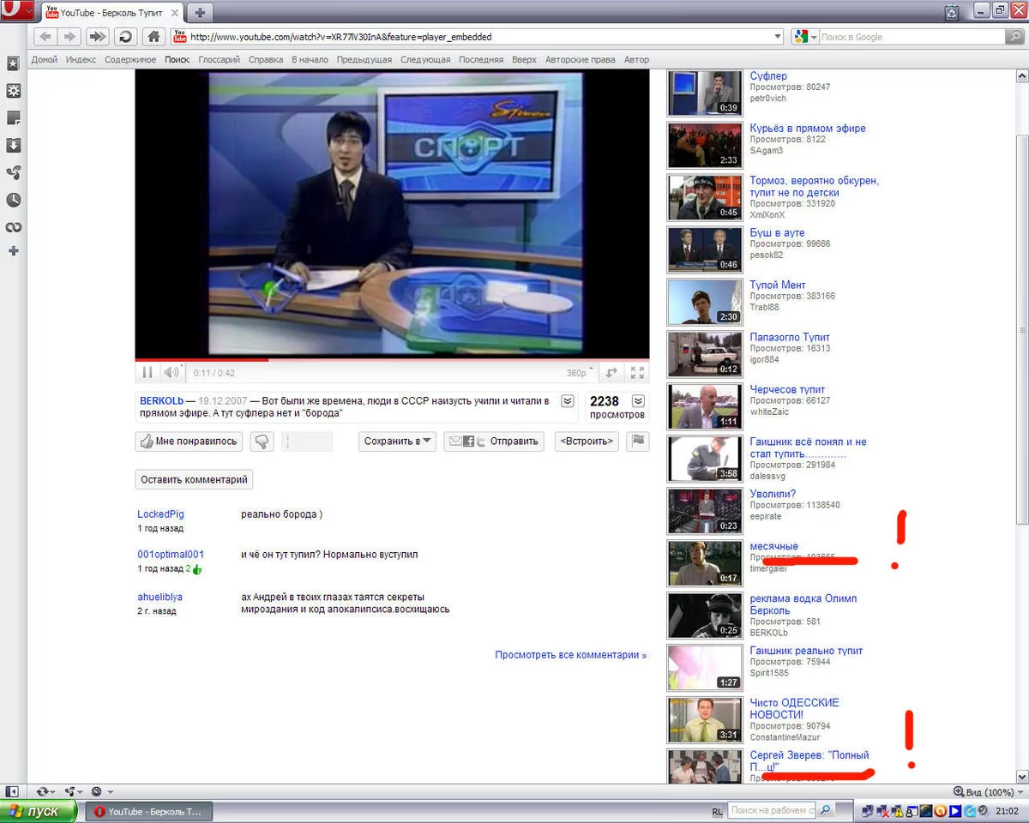Open the Opera Turbo status bar menu
This screenshot has height=823, width=1029.
point(101,791)
